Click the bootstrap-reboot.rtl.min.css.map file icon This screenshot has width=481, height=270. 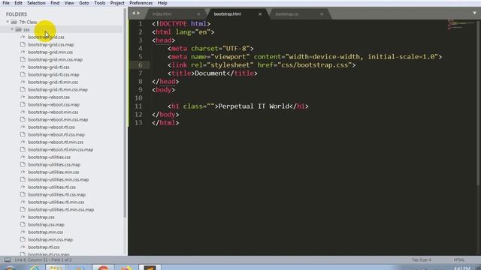(23, 149)
